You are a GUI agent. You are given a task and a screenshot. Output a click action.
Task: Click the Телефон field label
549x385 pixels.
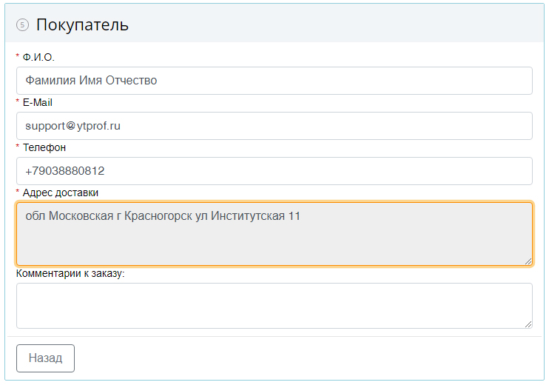tap(44, 147)
